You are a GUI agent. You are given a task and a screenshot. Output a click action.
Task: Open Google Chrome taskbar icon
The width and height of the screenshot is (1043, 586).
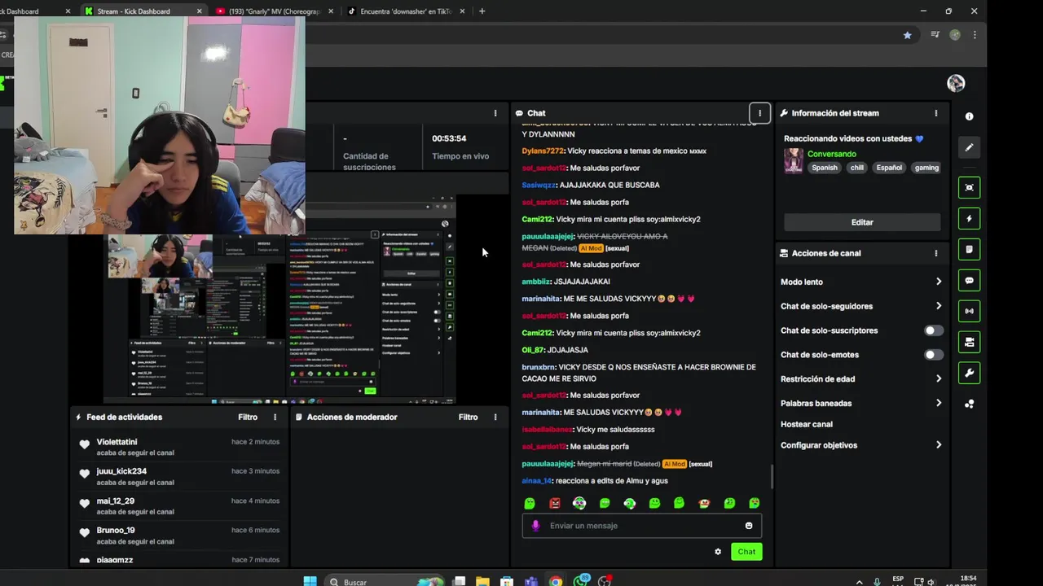(556, 581)
